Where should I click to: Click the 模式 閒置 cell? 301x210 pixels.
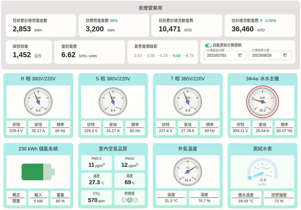[x=16, y=198]
